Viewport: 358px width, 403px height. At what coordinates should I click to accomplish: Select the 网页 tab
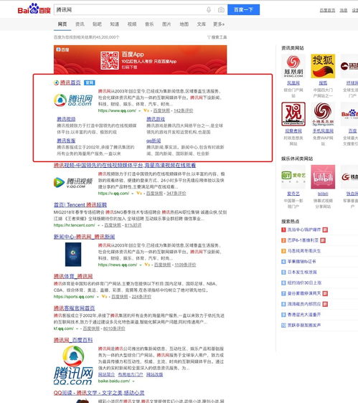62,24
